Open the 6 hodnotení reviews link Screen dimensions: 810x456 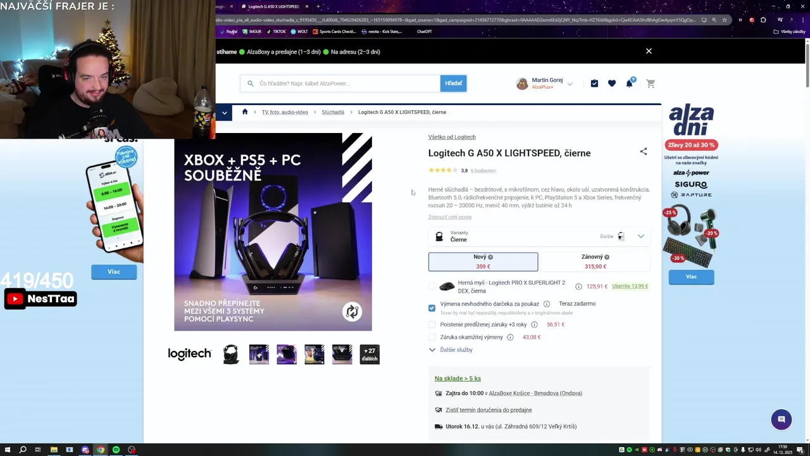coord(483,171)
